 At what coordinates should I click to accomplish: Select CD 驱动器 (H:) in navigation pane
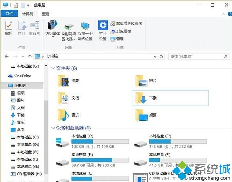pyautogui.click(x=26, y=174)
